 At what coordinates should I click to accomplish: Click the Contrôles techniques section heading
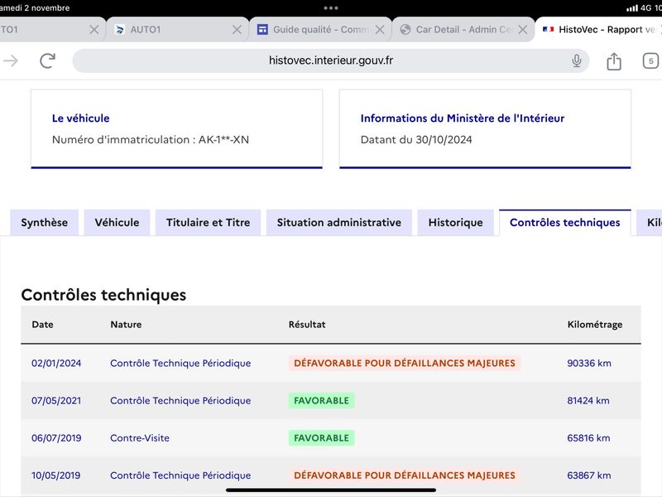coord(103,295)
